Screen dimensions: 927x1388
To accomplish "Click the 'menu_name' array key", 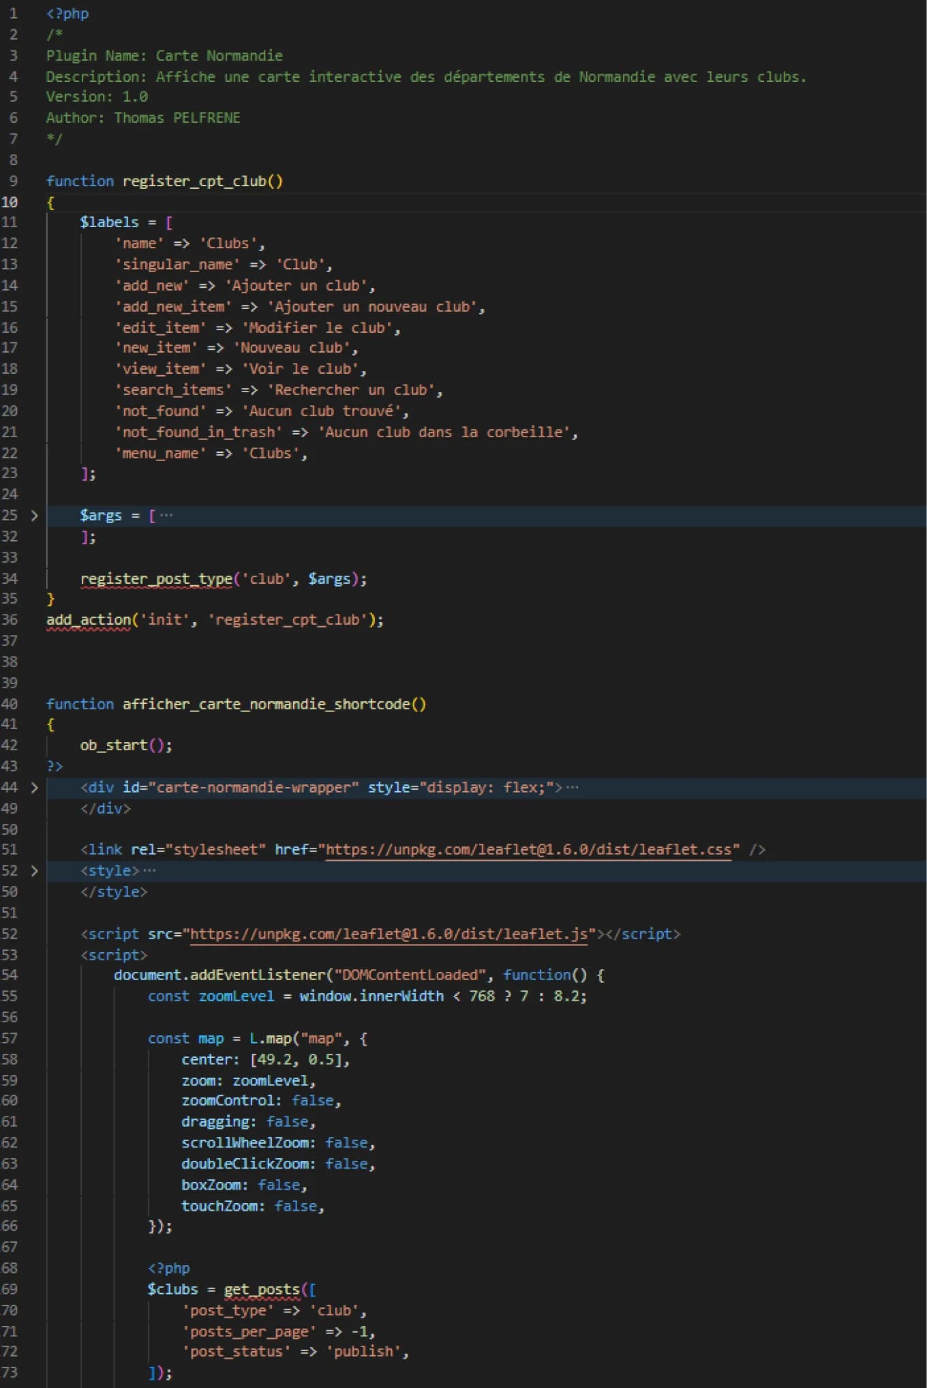I will (x=160, y=454).
